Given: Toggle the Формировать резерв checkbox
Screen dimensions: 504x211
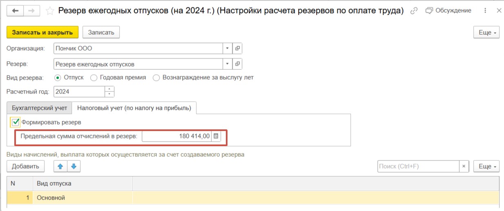Looking at the screenshot, I should click(x=16, y=122).
